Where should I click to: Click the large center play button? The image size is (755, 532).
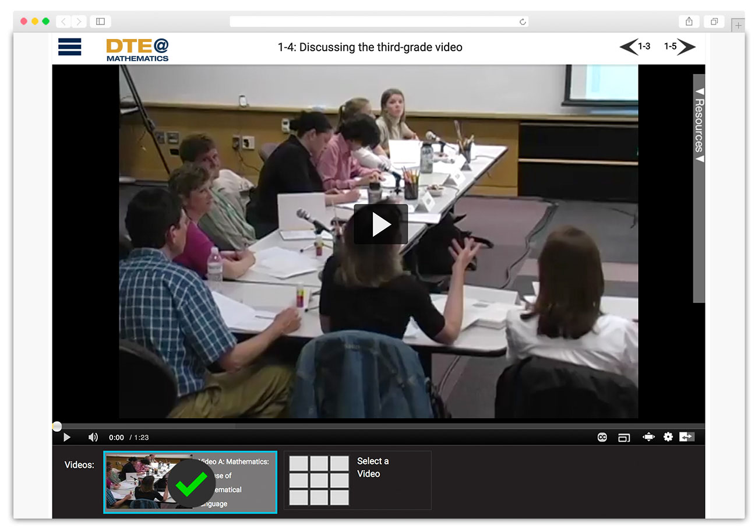[381, 224]
